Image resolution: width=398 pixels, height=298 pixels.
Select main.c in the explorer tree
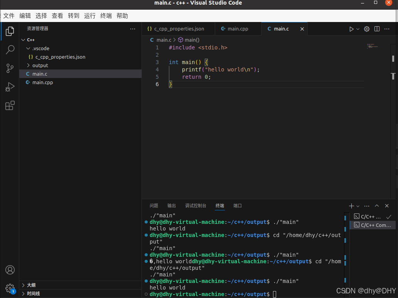[x=80, y=74]
